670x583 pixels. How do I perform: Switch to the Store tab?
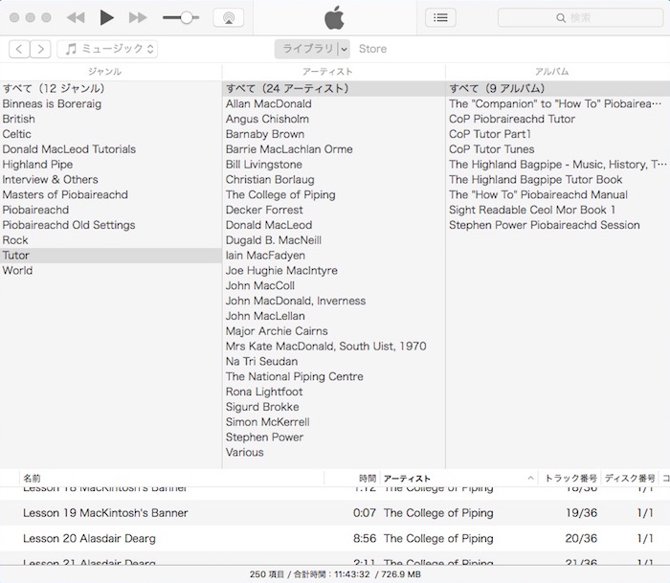(x=372, y=49)
